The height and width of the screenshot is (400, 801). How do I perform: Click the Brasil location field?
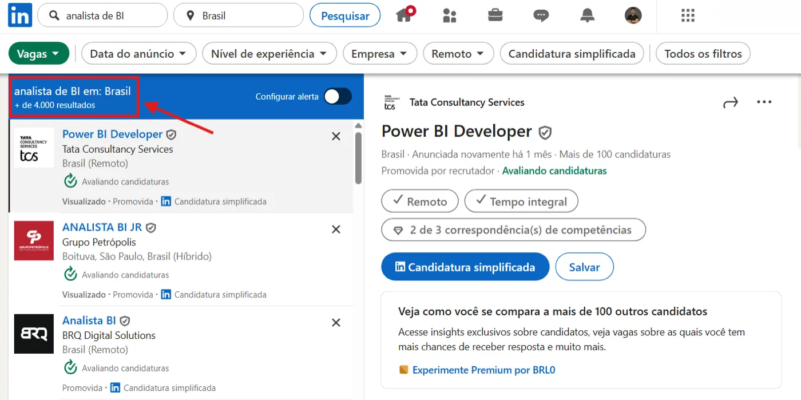pyautogui.click(x=239, y=15)
